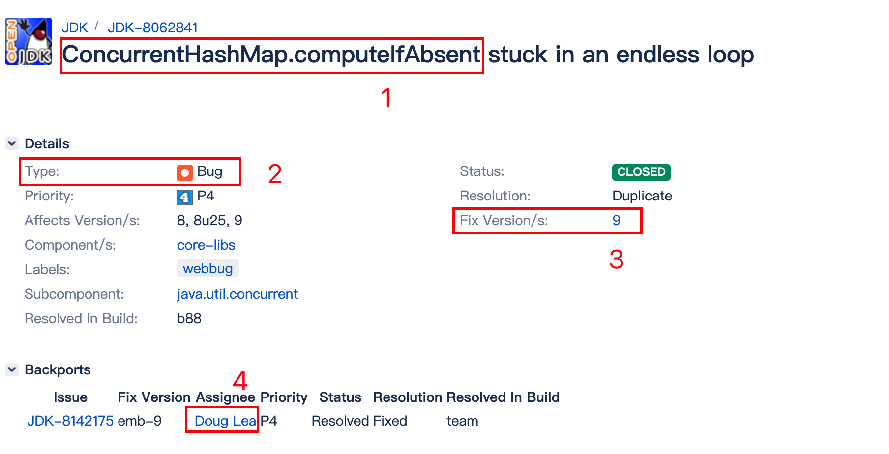Collapse the Backports section chevron
This screenshot has height=454, width=889.
click(12, 369)
